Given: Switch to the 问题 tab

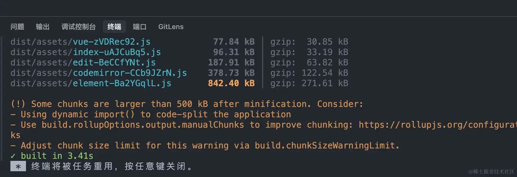Looking at the screenshot, I should tap(17, 27).
